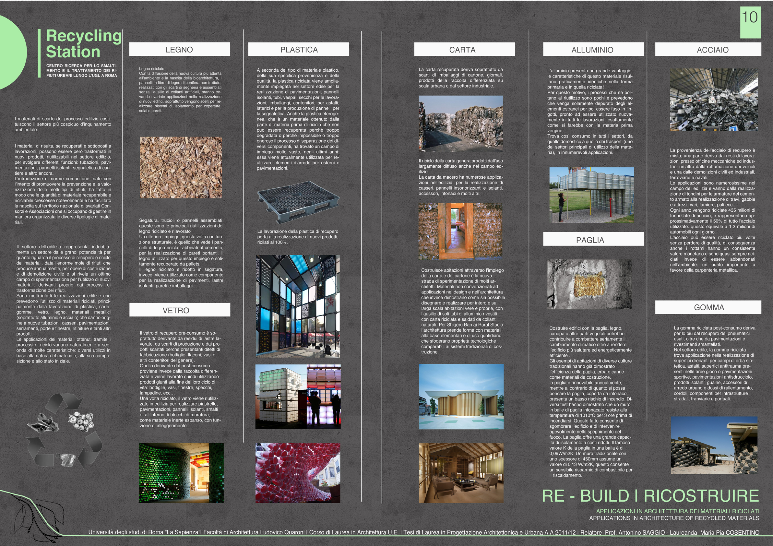Screen dimensions: 773x546
Task: Open the straw bale wall photo
Action: 589,284
